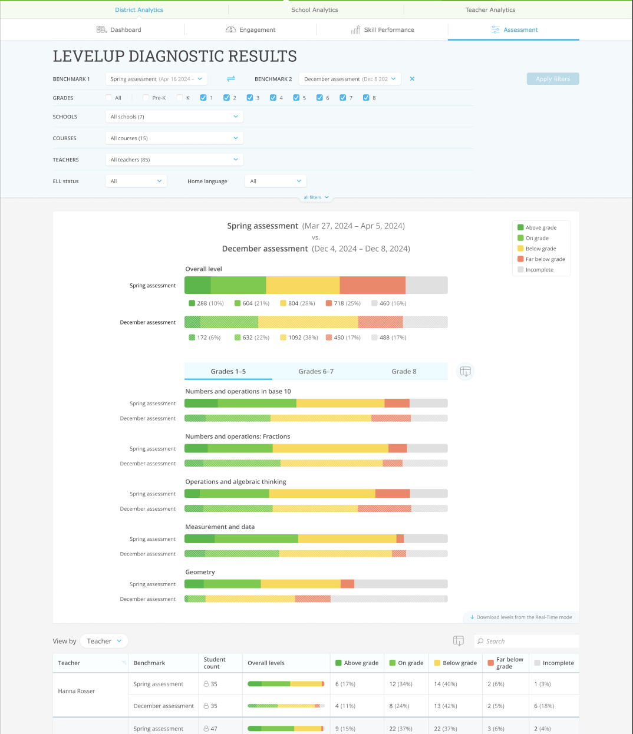
Task: Click Download levels from the Real-Time mode
Action: click(x=521, y=617)
